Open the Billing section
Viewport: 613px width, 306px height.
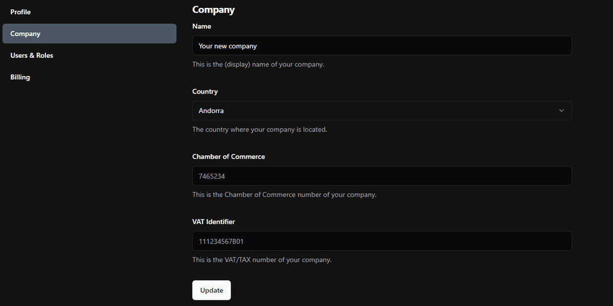20,77
